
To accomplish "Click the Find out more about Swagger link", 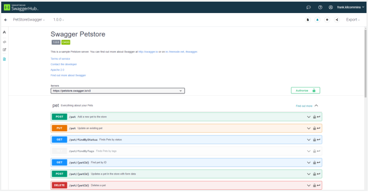I will [x=69, y=76].
